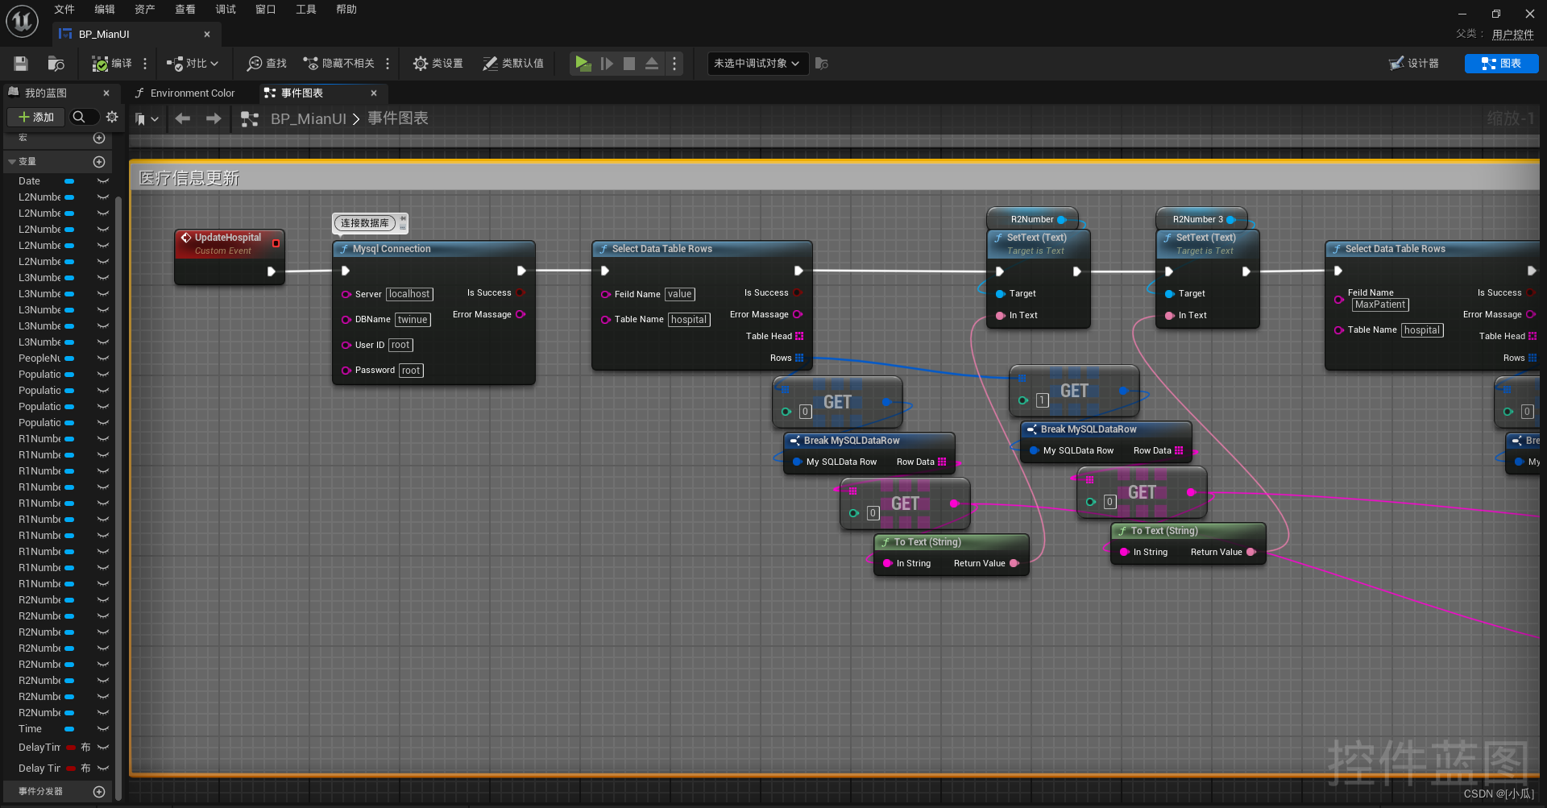The image size is (1547, 808).
Task: Add a new macro via plus icon
Action: 100,139
